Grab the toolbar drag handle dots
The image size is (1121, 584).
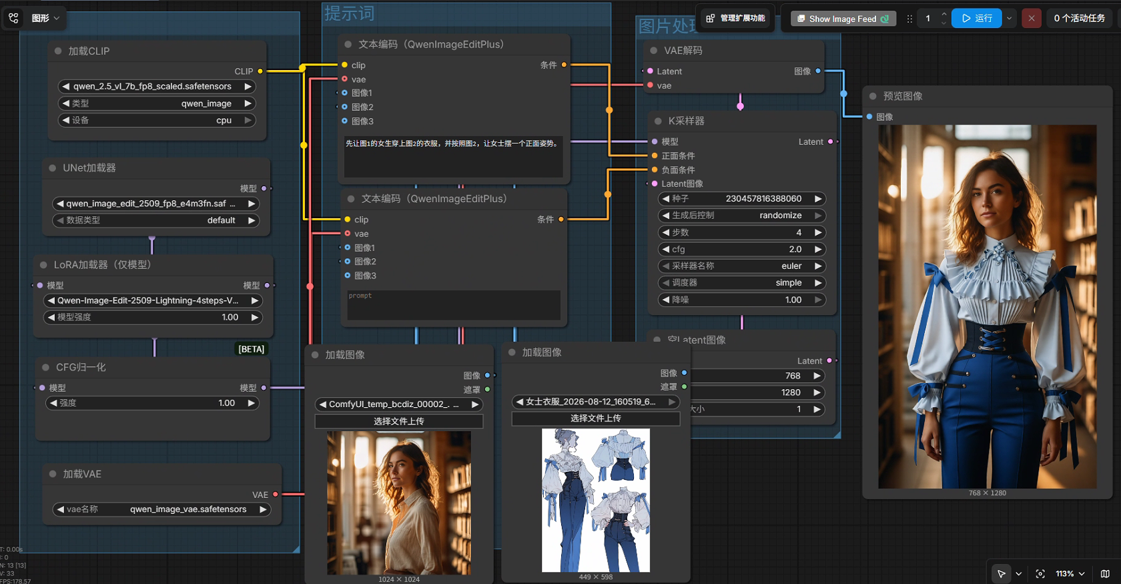click(909, 19)
